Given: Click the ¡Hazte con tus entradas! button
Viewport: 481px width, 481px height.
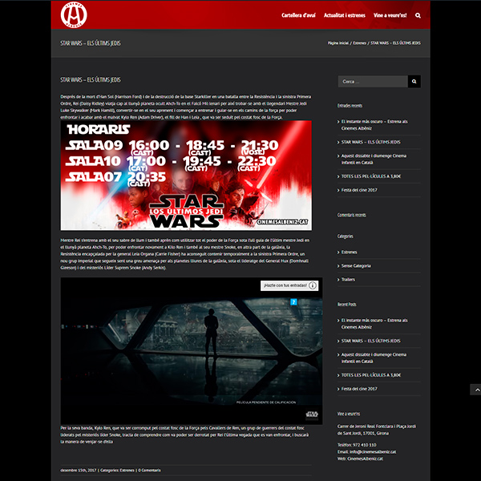Looking at the screenshot, I should tap(289, 285).
